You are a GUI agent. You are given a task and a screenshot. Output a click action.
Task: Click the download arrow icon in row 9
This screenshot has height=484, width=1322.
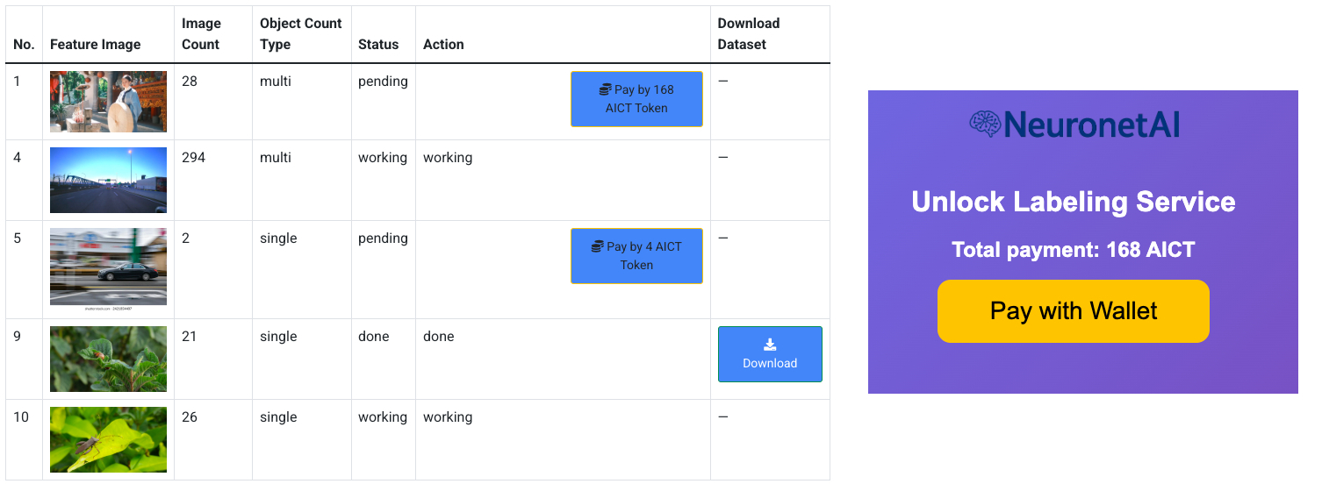[770, 345]
